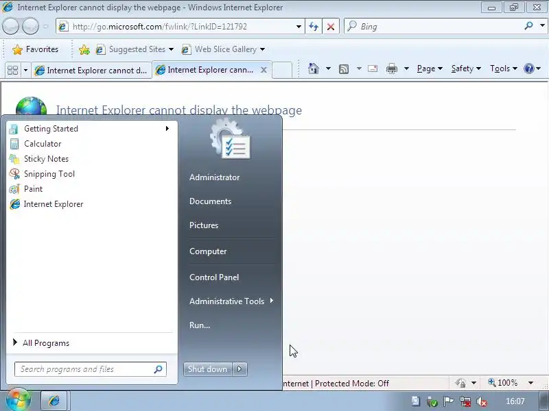Click the Stop loading X button

pyautogui.click(x=331, y=27)
